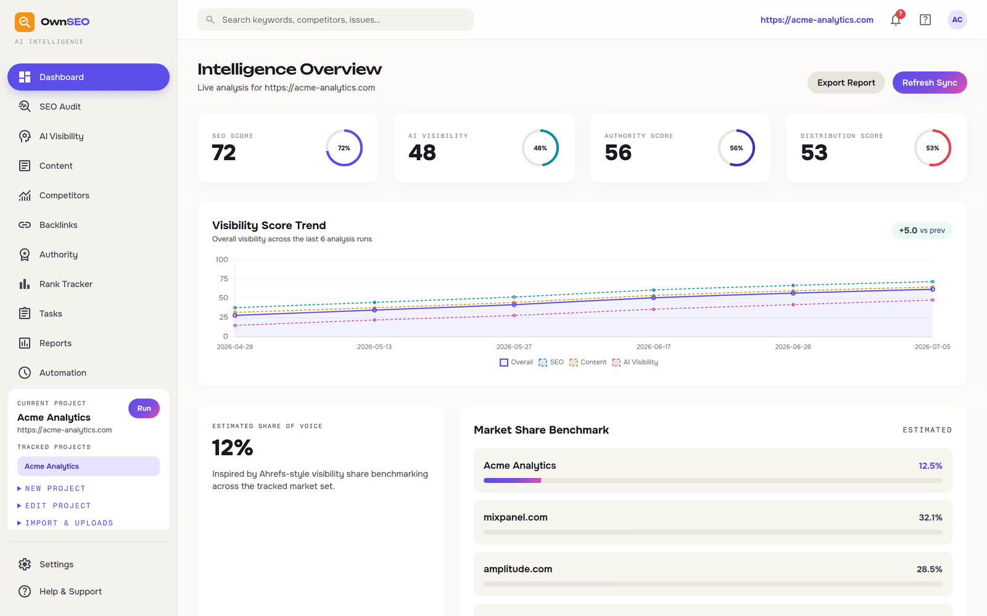Click the Export Report button
This screenshot has height=616, width=987.
coord(846,83)
